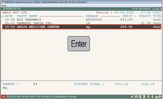Click the MARG ERP LTD company name

(x=15, y=13)
